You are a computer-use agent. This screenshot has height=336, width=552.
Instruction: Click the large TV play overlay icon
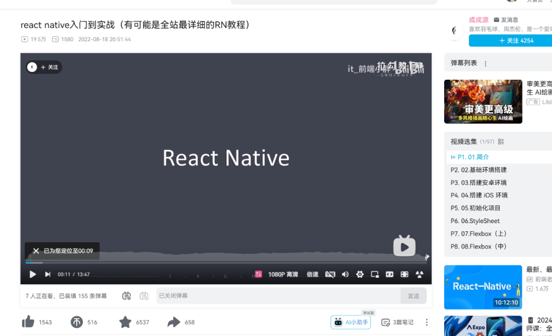point(404,246)
